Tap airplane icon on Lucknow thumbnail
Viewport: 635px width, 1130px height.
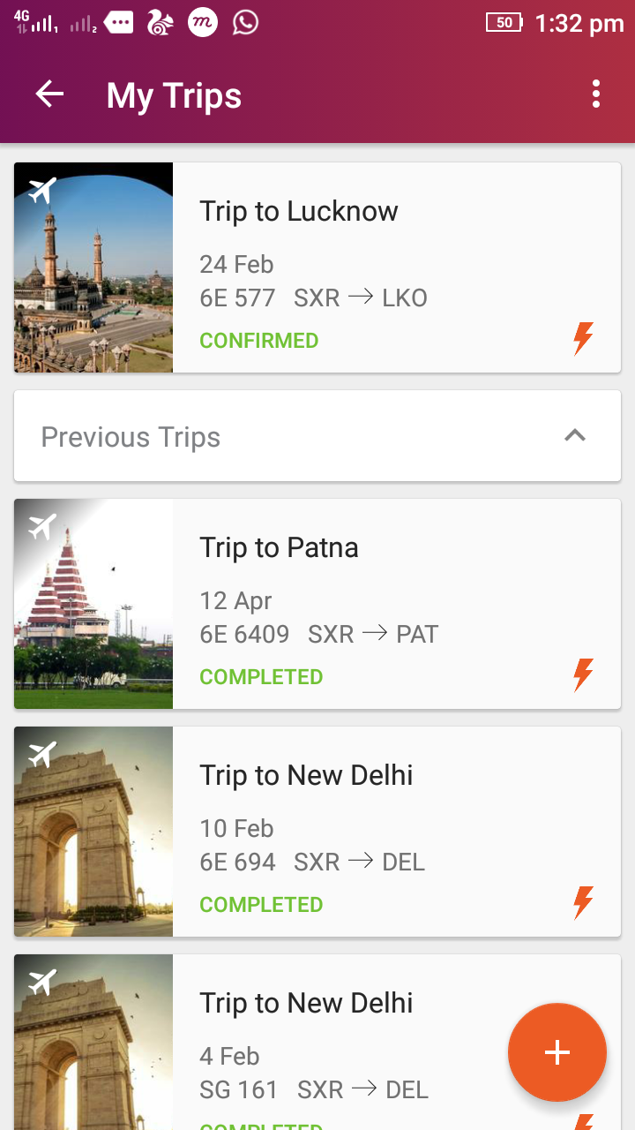tap(42, 190)
